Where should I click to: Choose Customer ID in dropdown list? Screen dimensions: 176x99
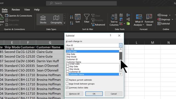click(92, 59)
